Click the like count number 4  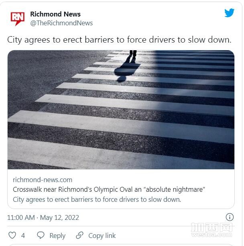[x=23, y=236]
